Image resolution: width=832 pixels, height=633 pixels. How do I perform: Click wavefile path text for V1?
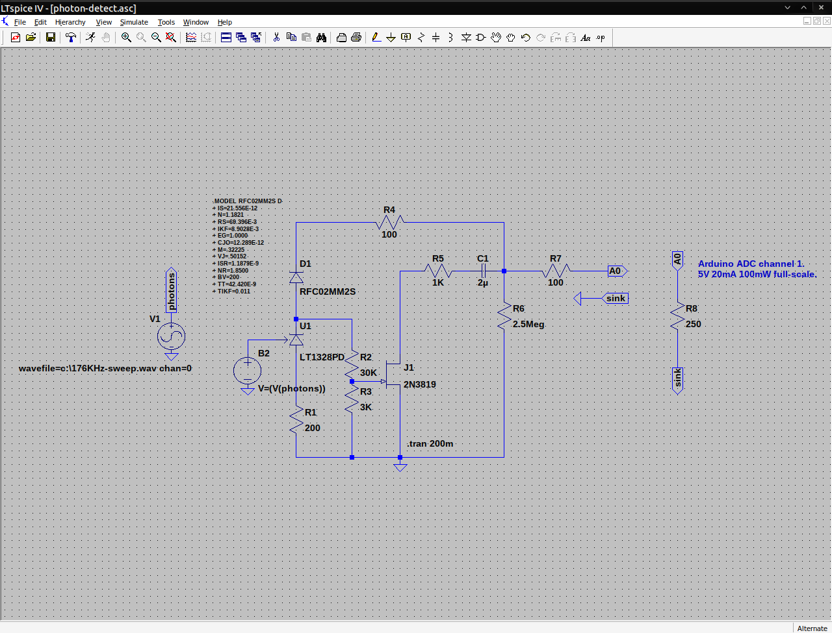click(x=105, y=369)
